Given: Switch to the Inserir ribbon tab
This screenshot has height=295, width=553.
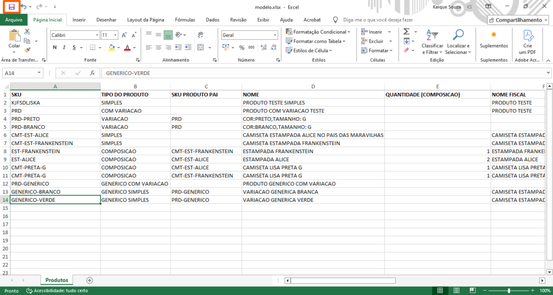Looking at the screenshot, I should point(79,20).
